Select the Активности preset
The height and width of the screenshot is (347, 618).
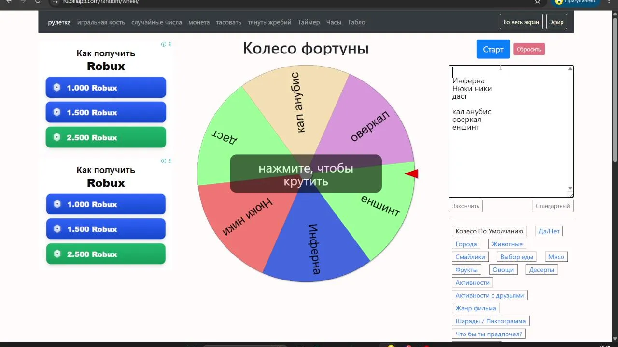tap(472, 282)
